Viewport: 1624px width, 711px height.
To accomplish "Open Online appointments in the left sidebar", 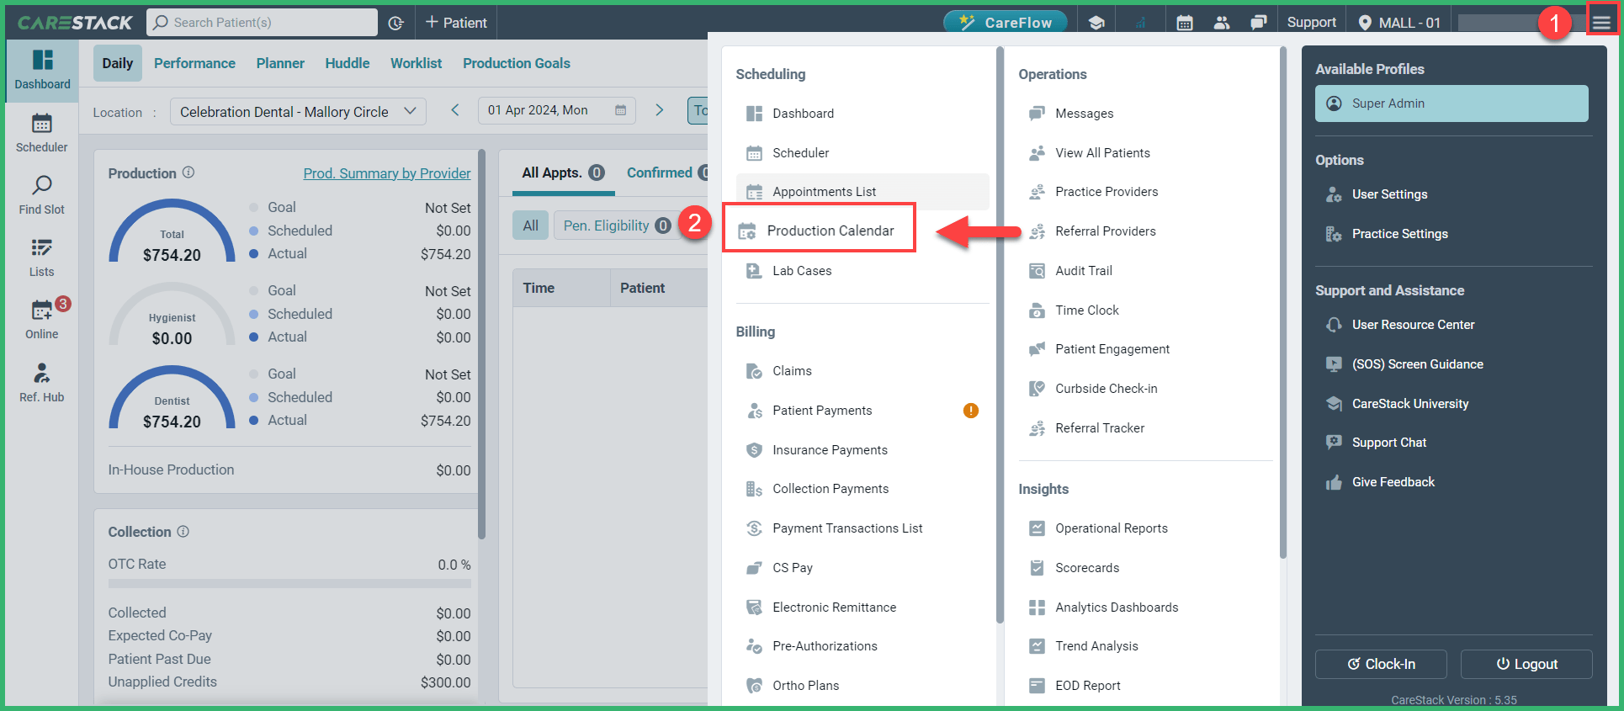I will [x=42, y=320].
